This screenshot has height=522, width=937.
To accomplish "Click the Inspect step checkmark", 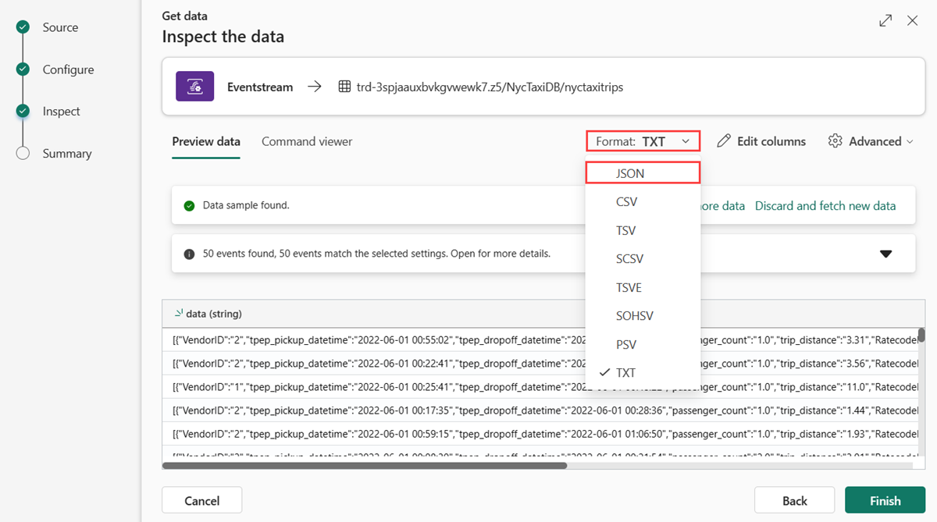I will (x=23, y=111).
